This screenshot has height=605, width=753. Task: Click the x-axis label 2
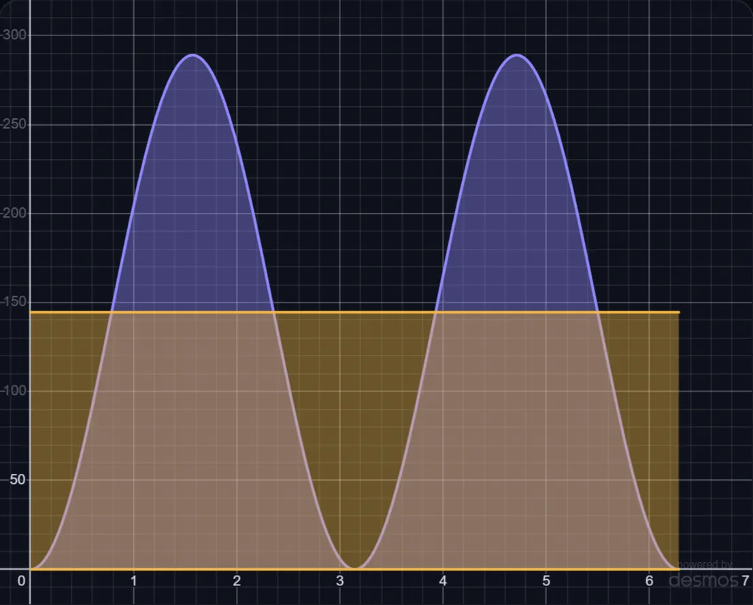point(236,581)
